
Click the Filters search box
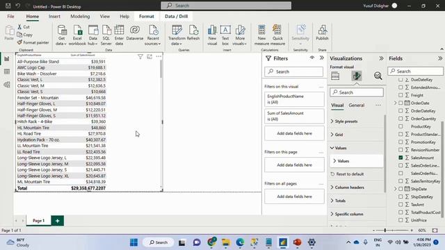pyautogui.click(x=293, y=72)
